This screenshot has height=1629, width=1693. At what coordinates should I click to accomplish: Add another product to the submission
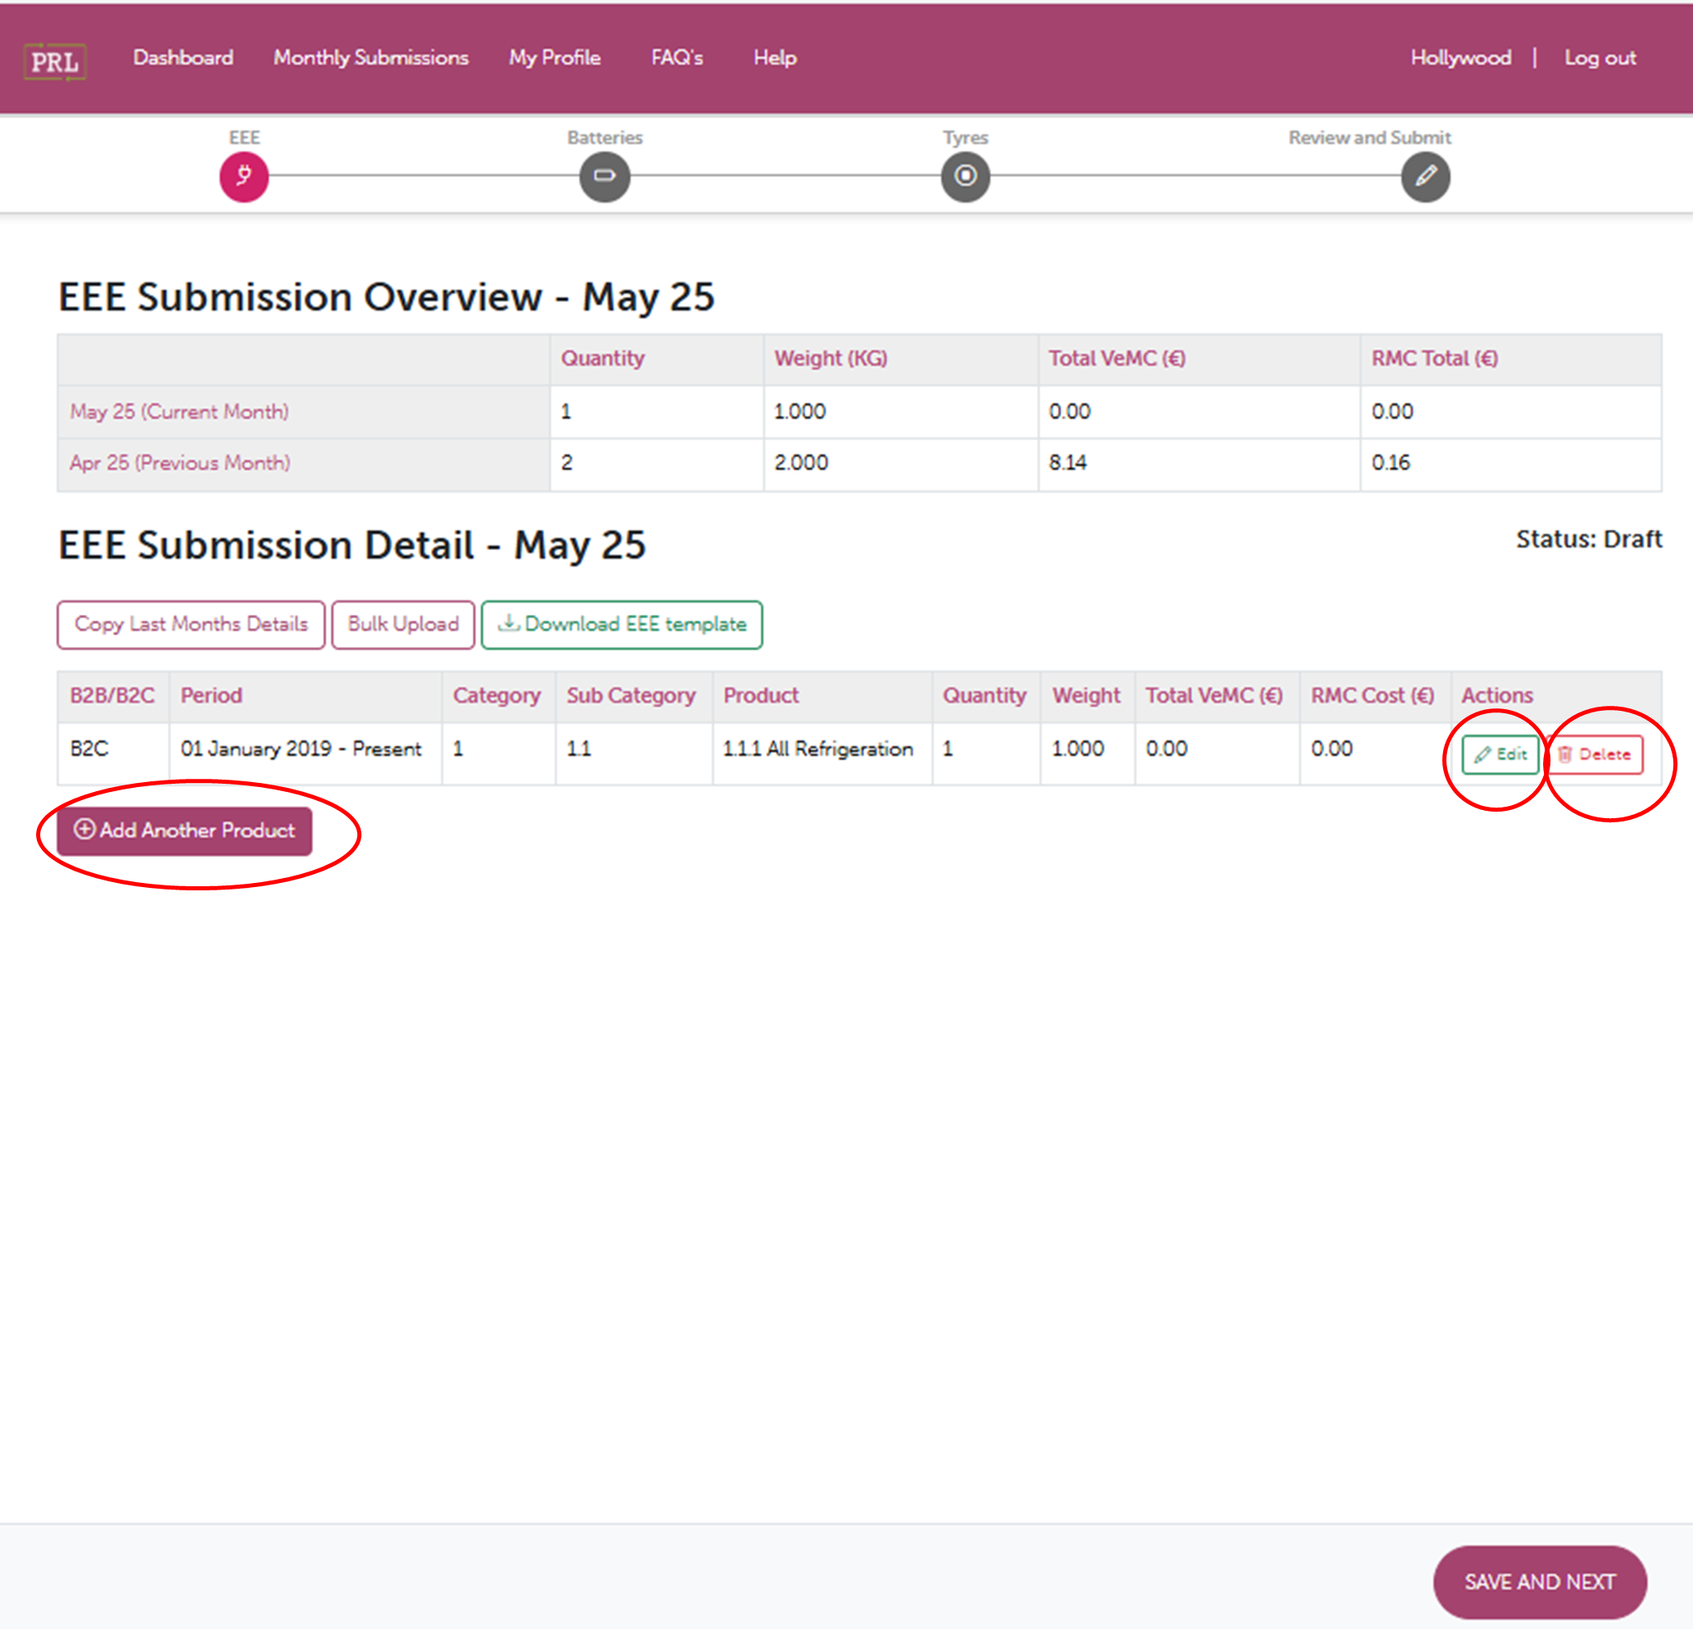pos(184,830)
